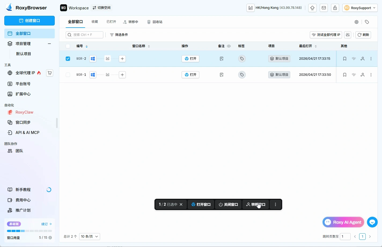Click 默认项目 badge in WOR-1 row
Viewport: 382px width, 247px height.
(279, 75)
